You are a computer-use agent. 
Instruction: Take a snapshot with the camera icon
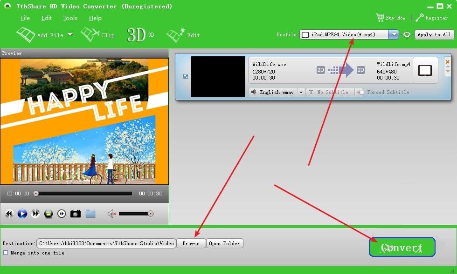coord(76,214)
